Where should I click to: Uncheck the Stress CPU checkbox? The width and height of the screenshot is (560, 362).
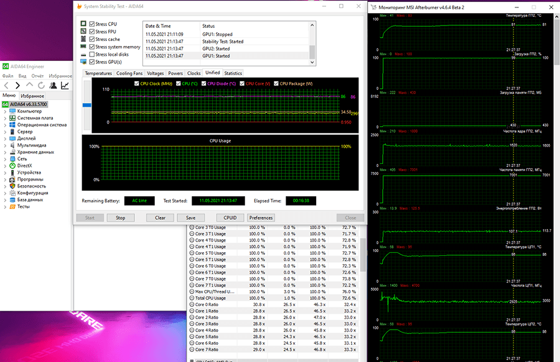point(92,24)
